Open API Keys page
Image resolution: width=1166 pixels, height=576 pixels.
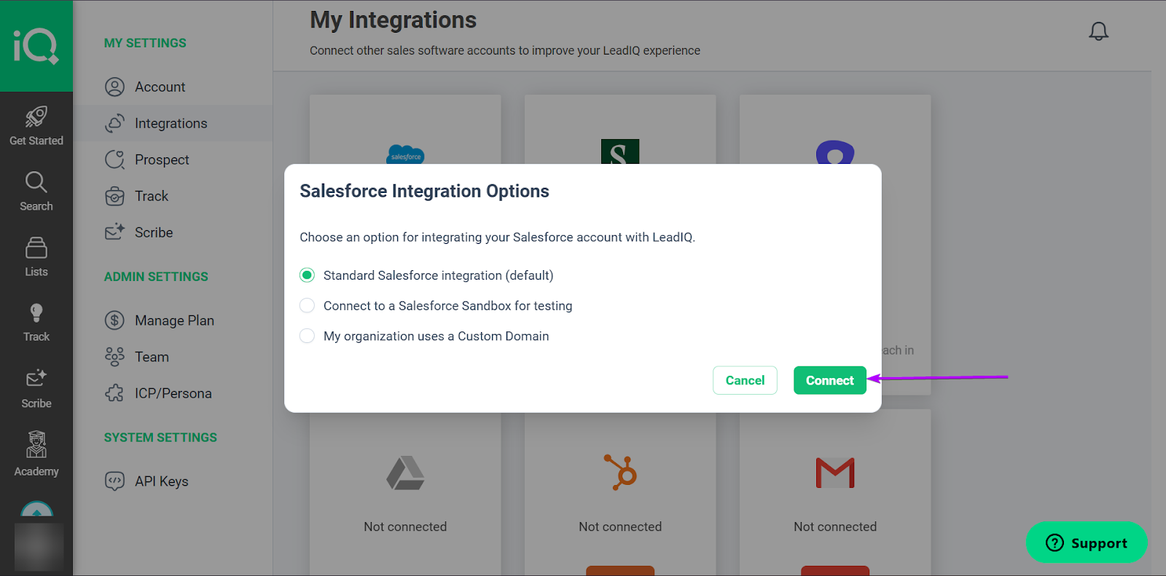click(x=161, y=481)
